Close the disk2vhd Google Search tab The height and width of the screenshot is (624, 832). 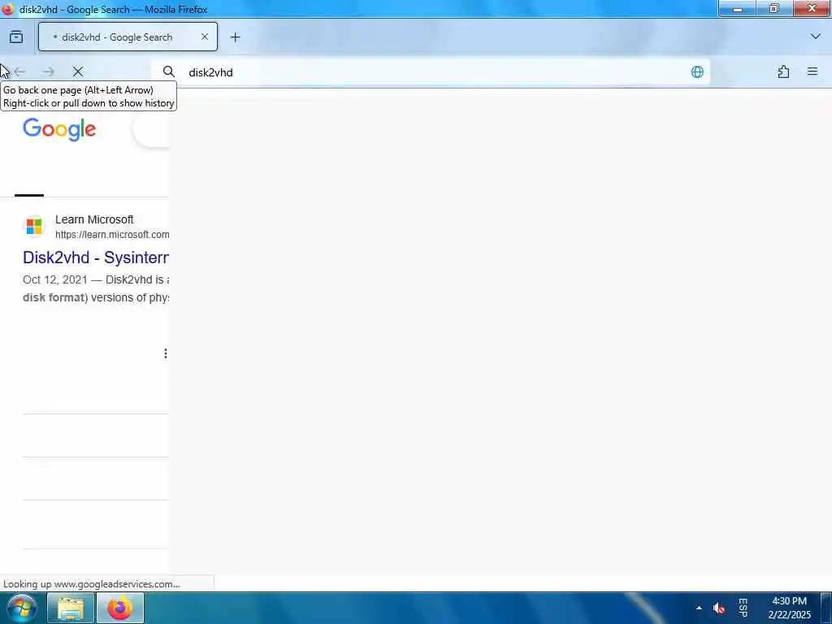[204, 37]
